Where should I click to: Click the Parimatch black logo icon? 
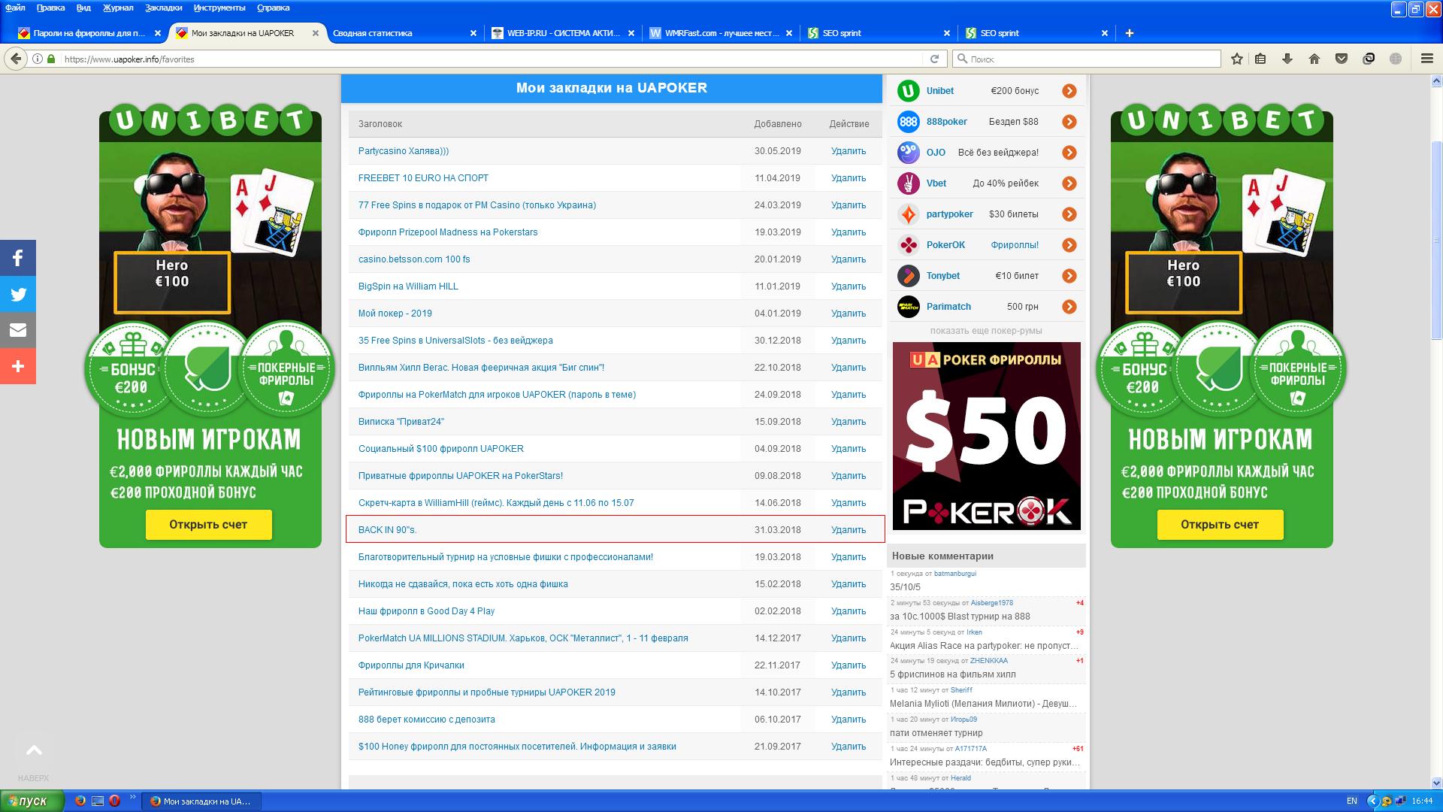tap(909, 307)
